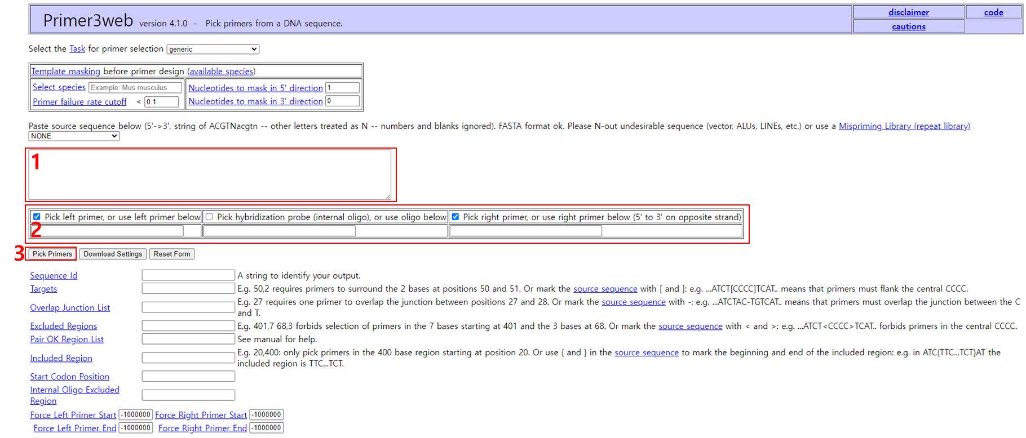The height and width of the screenshot is (438, 1026).
Task: Open Nucleotides to mask in 5' direction link
Action: tap(255, 88)
